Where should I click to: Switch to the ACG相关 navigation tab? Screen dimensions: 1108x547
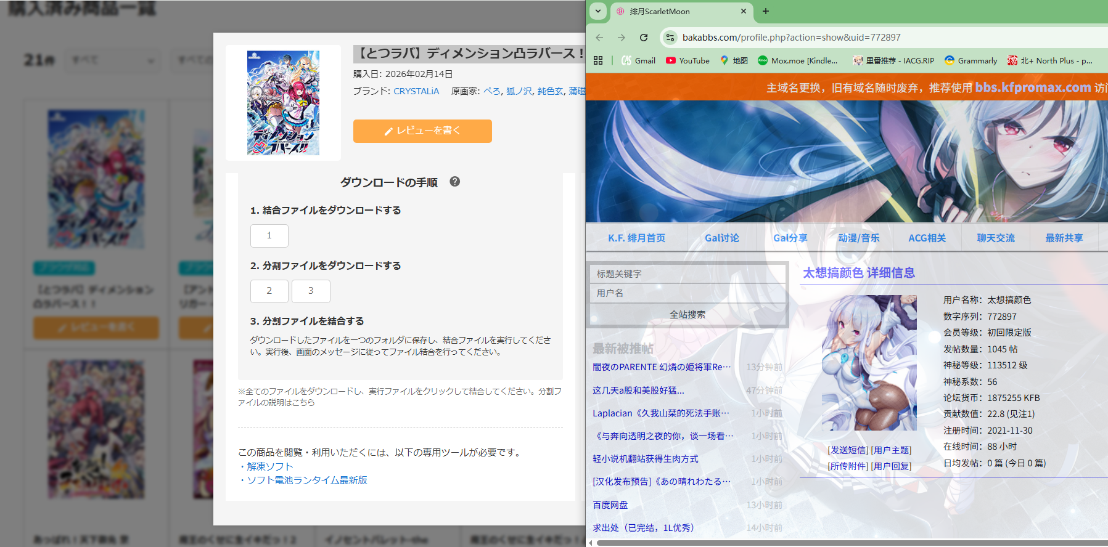pos(927,238)
